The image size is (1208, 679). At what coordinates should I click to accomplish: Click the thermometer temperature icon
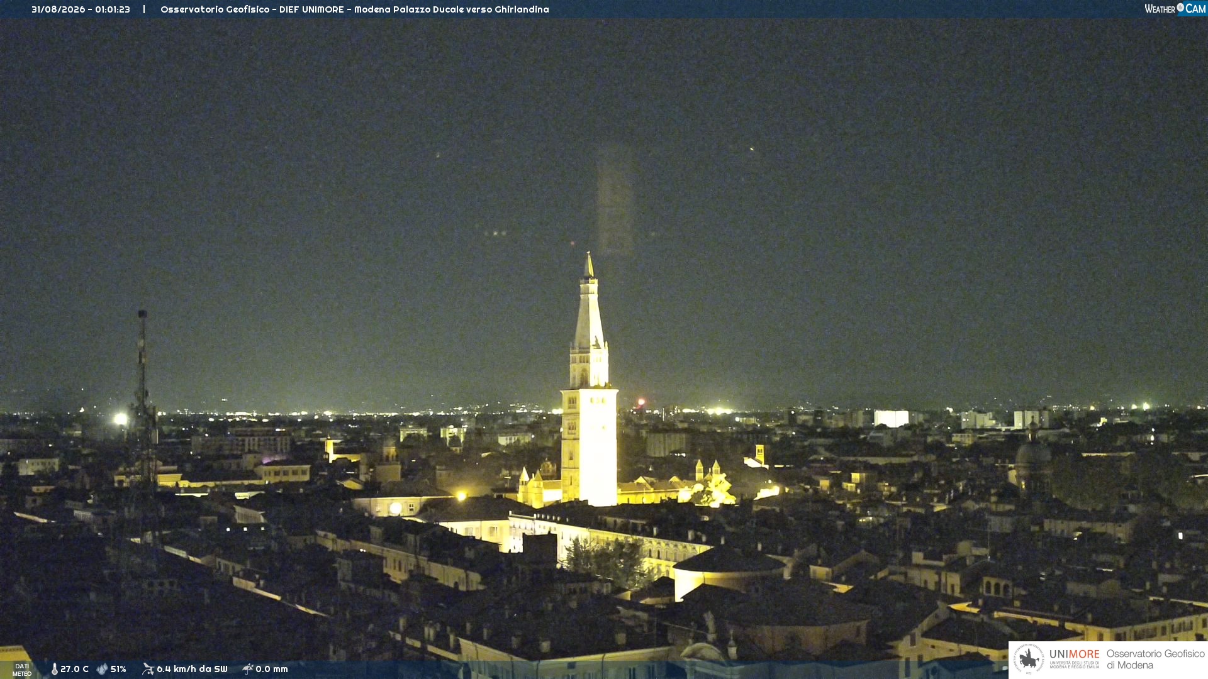point(54,669)
